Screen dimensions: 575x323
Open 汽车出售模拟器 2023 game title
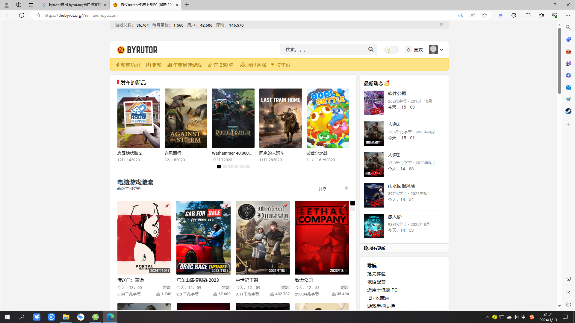[197, 280]
